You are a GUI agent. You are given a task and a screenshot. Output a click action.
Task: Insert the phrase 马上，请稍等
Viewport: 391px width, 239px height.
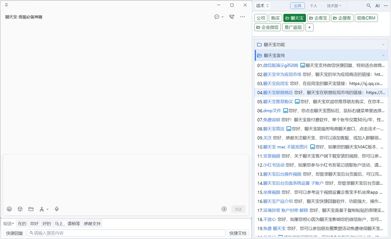(x=67, y=223)
